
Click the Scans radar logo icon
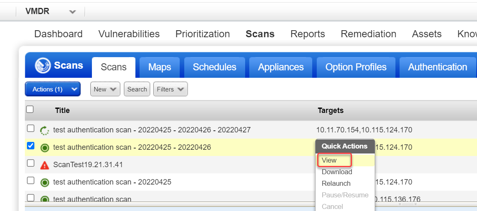(43, 65)
